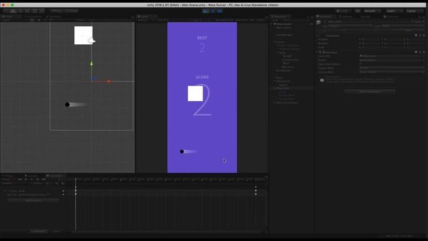Click Add Property in Animation window

click(33, 200)
